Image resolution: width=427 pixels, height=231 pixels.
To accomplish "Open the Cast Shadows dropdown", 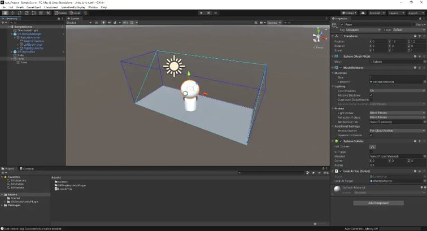I will point(397,90).
